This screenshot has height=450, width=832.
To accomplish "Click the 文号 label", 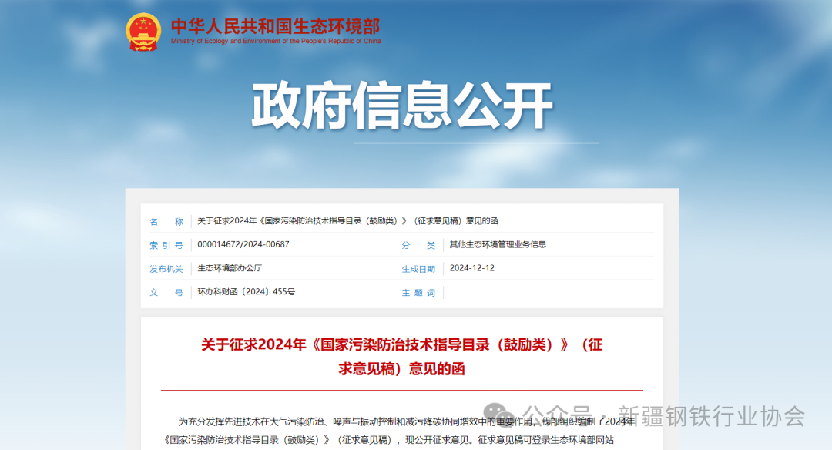I will [166, 293].
